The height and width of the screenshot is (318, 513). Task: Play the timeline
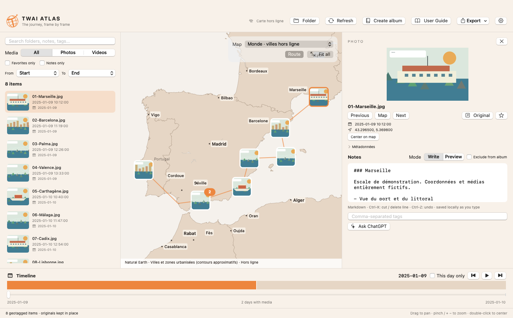(487, 276)
